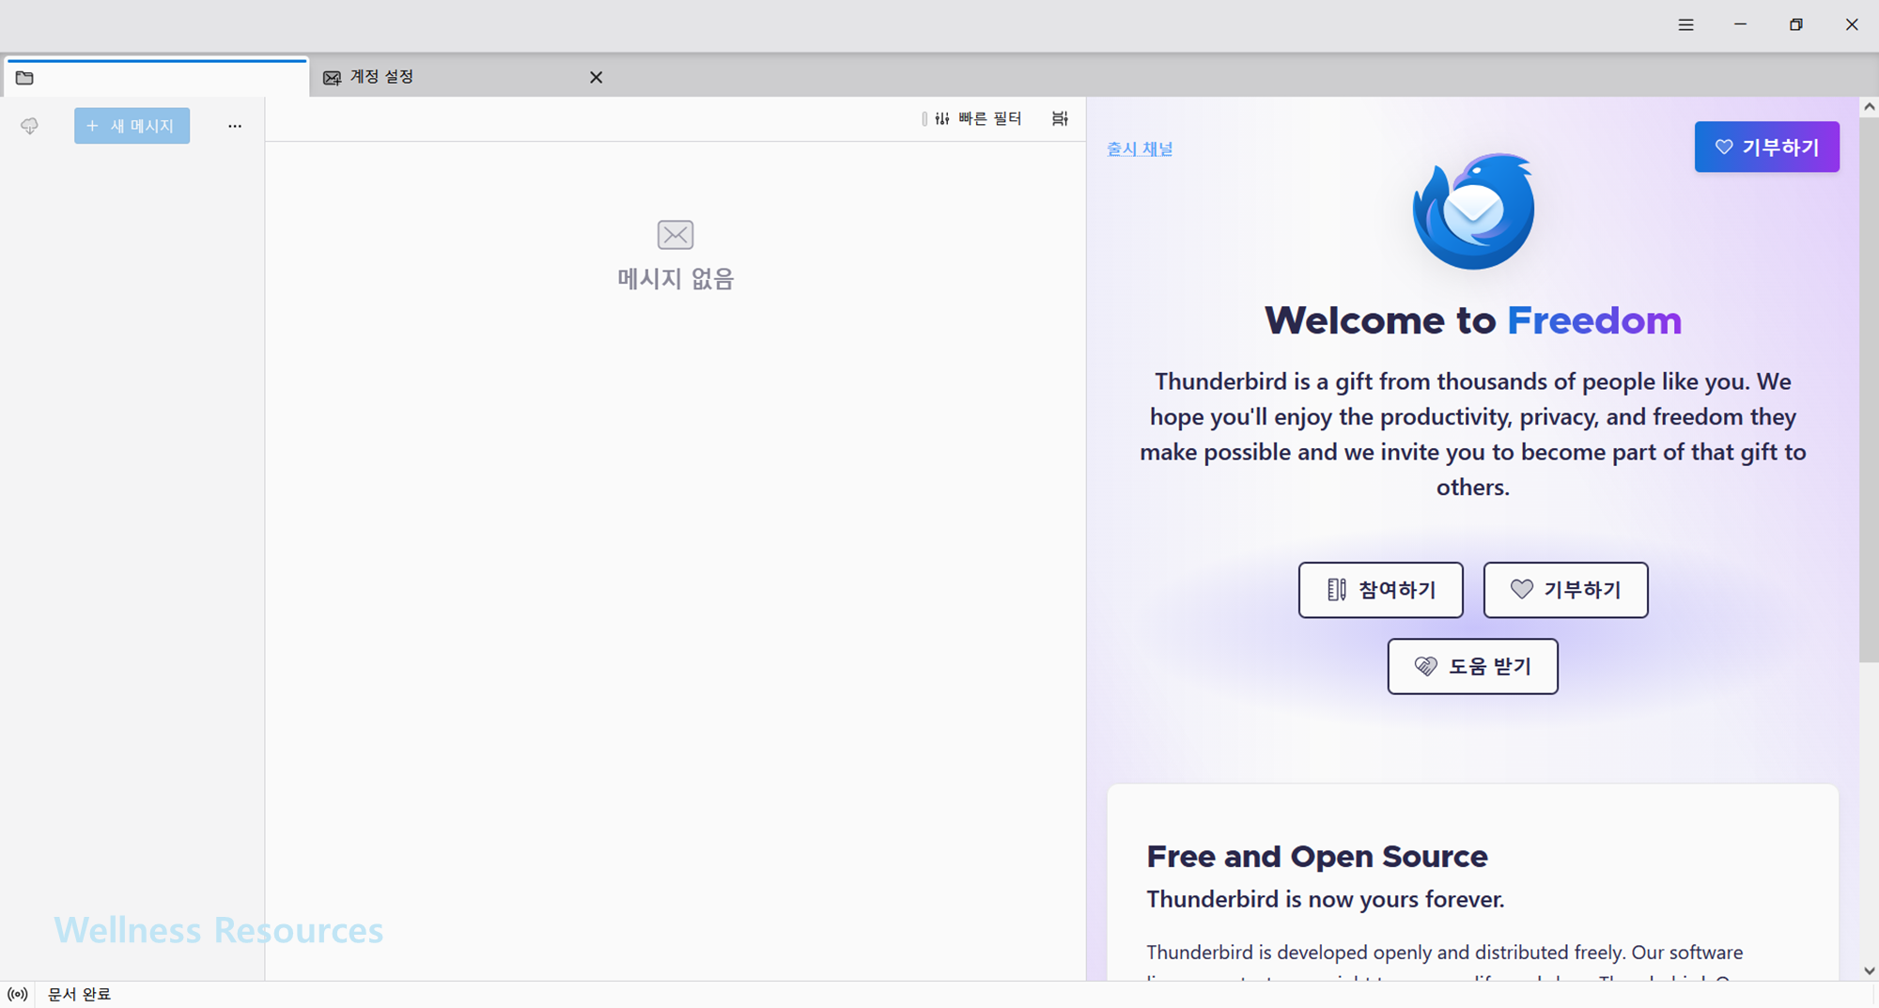
Task: Close the 계정 설정 tab
Action: [x=596, y=77]
